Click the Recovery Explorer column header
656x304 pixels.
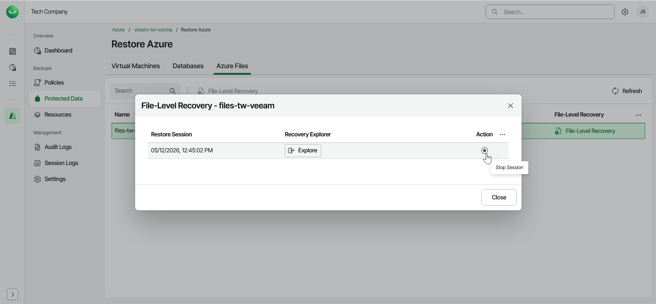click(308, 134)
